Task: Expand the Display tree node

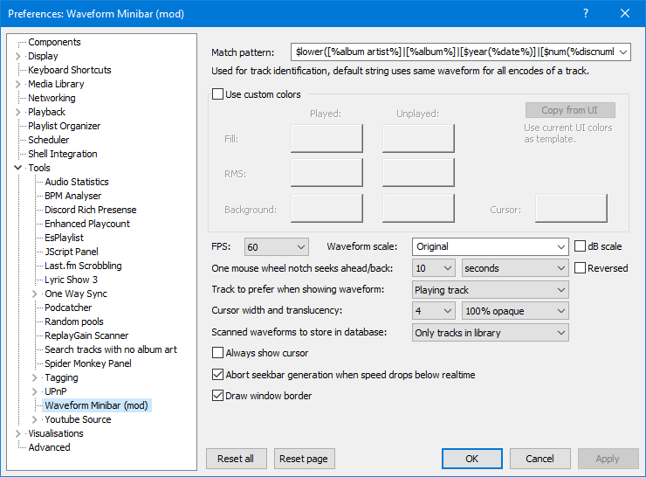Action: [x=18, y=56]
